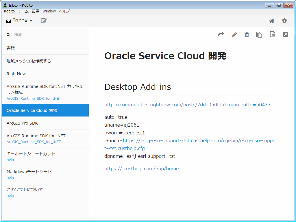This screenshot has width=296, height=222.
Task: Click help tag under キーボードショートカット
Action: click(10, 160)
